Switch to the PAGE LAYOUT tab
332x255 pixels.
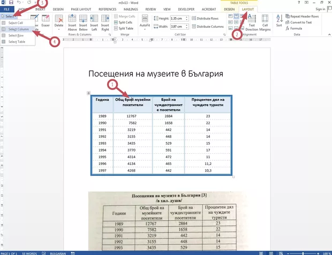tap(81, 9)
